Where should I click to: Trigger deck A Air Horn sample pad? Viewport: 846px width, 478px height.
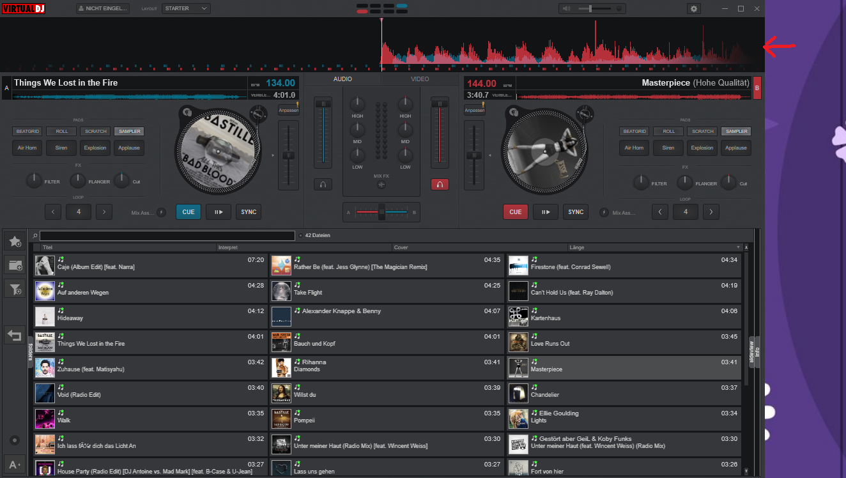tap(27, 148)
